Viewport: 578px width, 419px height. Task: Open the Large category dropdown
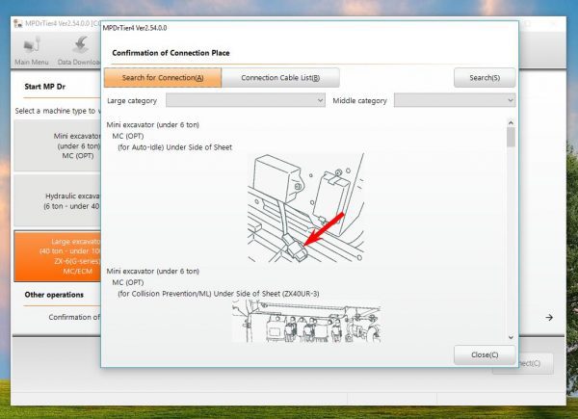coord(246,100)
